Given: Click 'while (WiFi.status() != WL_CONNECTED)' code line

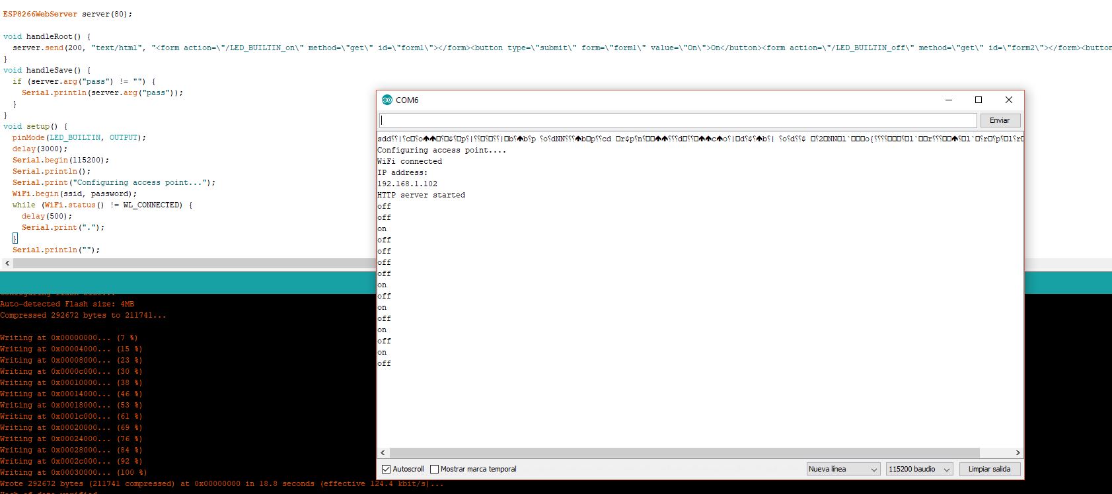Looking at the screenshot, I should tap(102, 205).
